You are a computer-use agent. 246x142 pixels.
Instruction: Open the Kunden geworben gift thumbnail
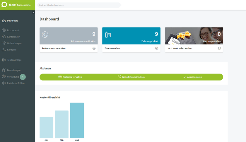[194, 36]
